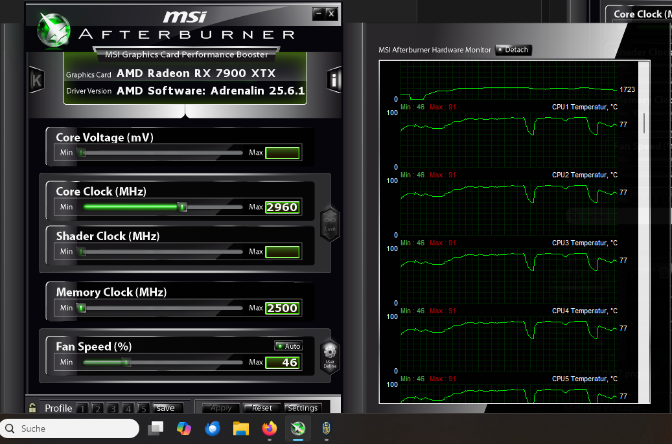Screen dimensions: 672x444
Task: Toggle the profile lock padlock icon
Action: click(32, 408)
